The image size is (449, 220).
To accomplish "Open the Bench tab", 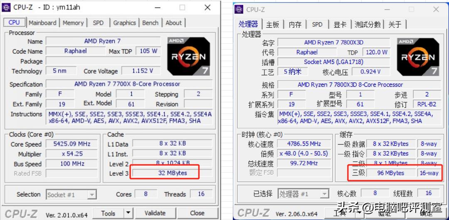I will point(150,23).
